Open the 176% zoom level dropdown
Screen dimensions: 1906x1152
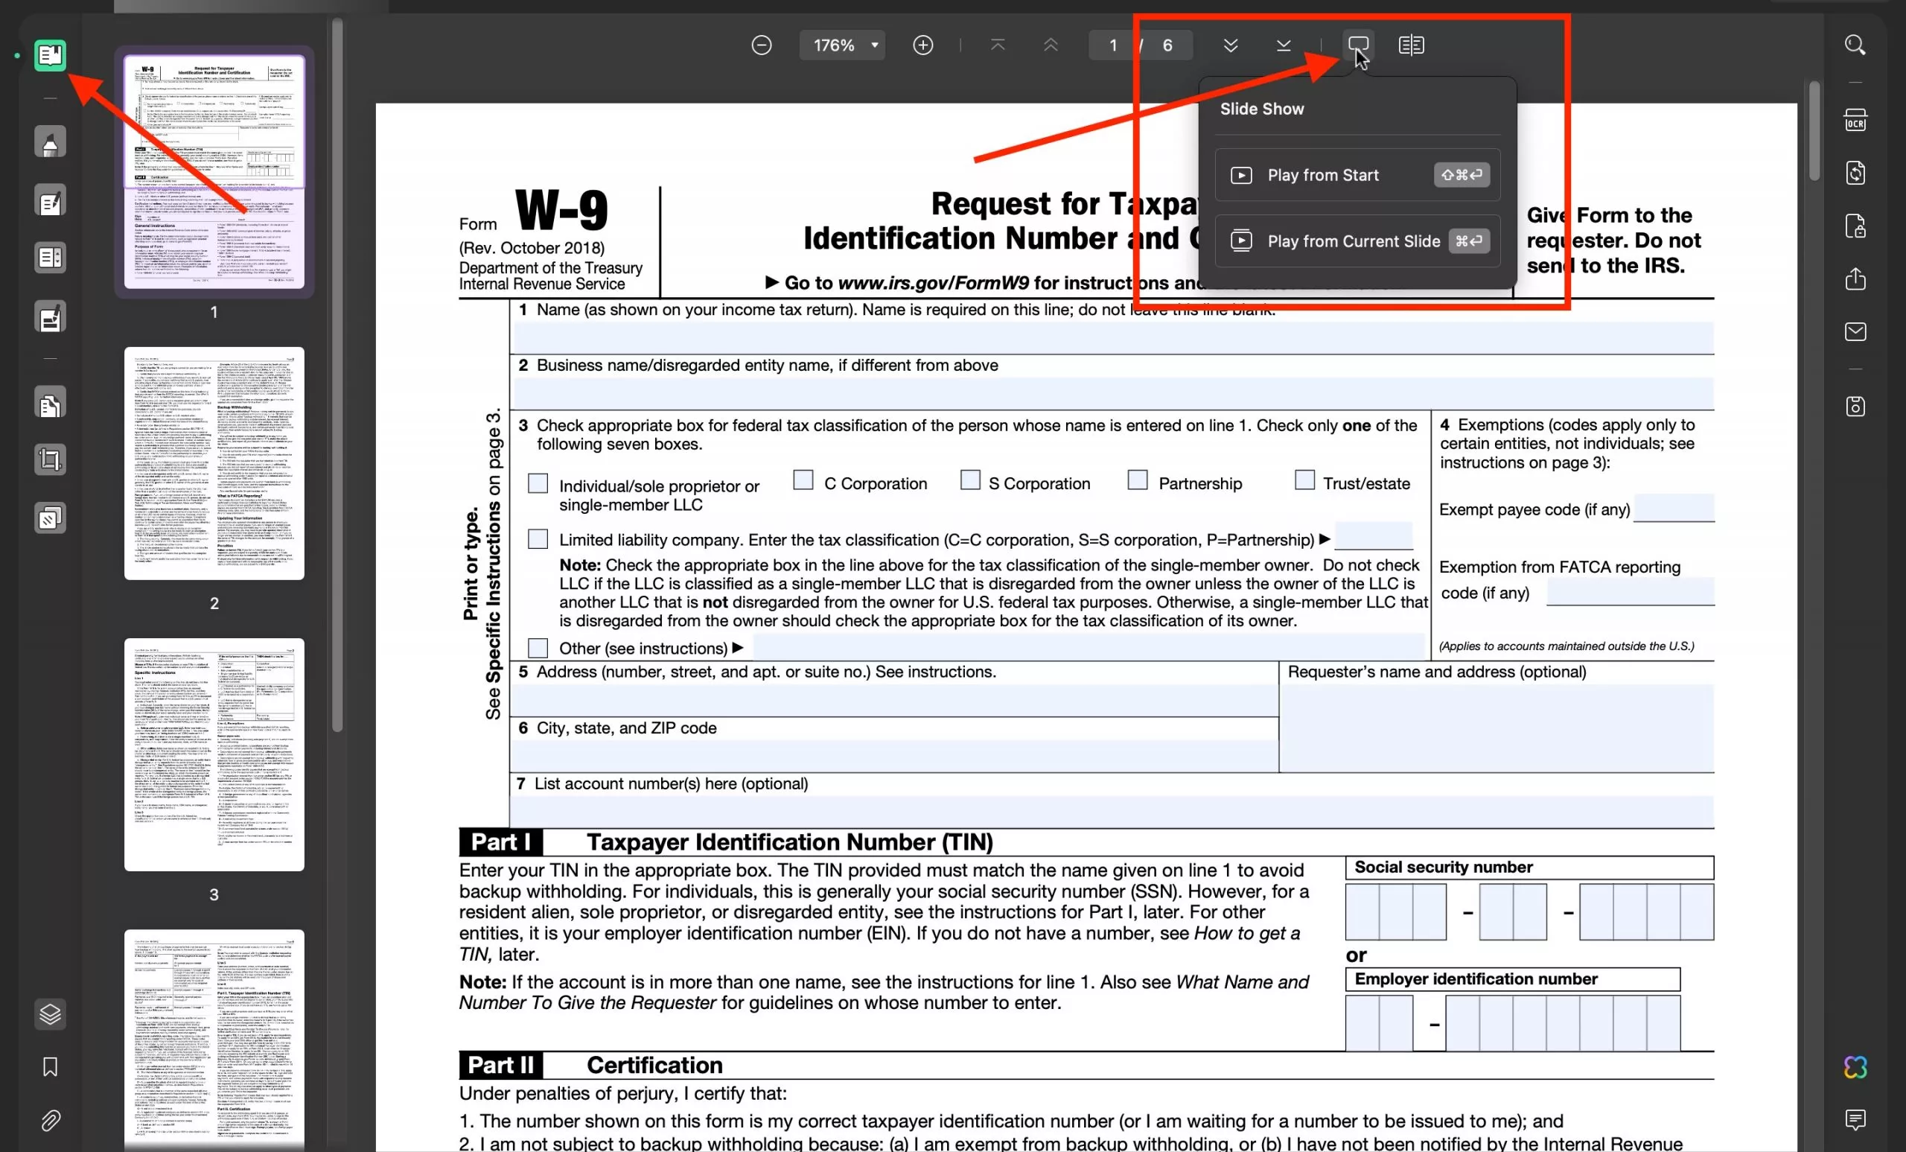point(841,45)
